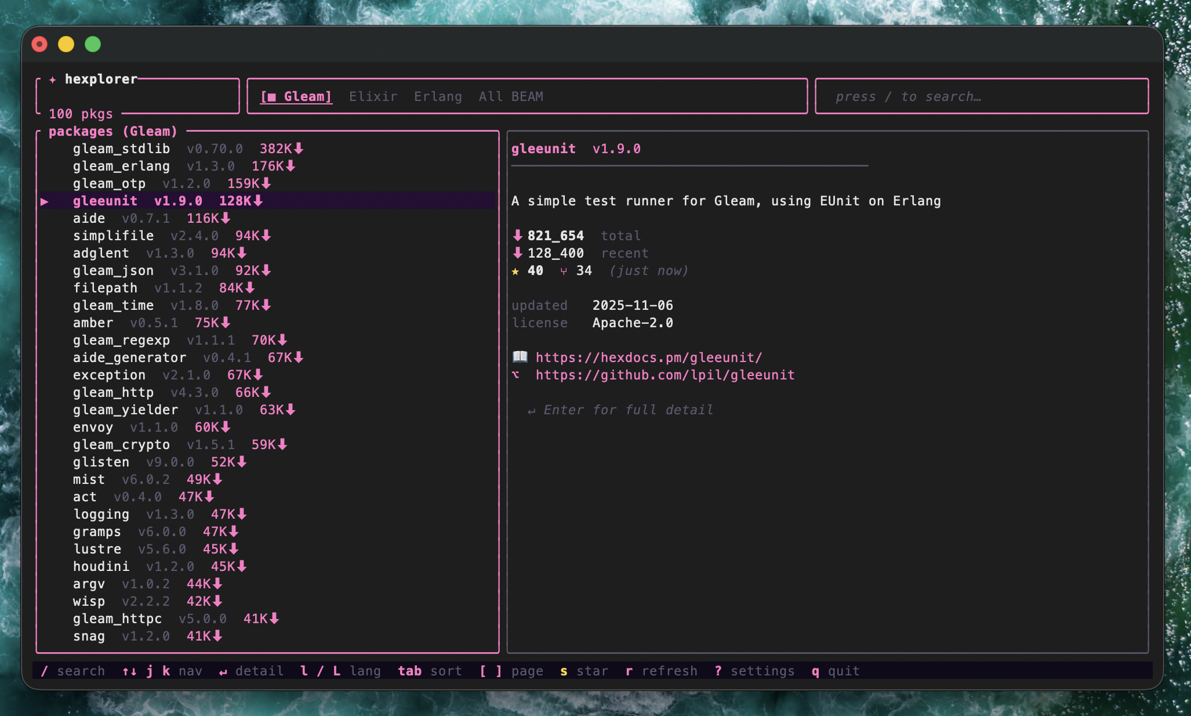Click the green zoom window button
Viewport: 1191px width, 716px height.
(x=93, y=44)
